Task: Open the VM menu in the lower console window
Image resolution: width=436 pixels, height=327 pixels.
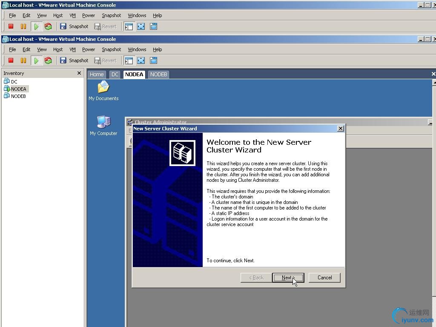Action: click(72, 49)
